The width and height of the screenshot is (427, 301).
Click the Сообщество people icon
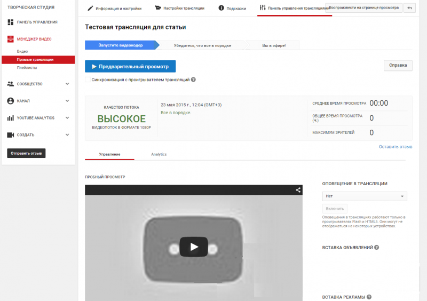click(11, 84)
